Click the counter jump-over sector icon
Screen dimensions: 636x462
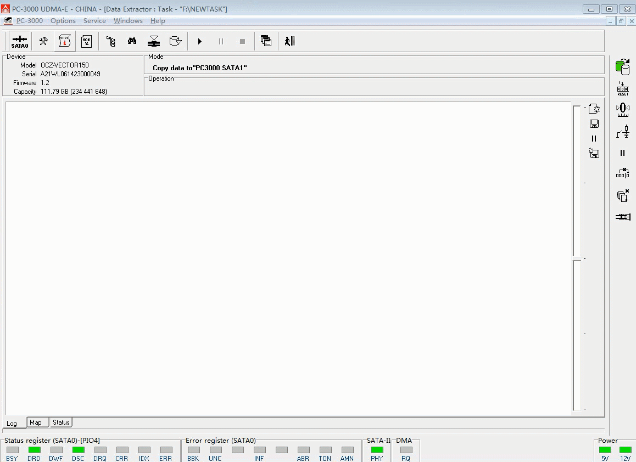pyautogui.click(x=623, y=173)
